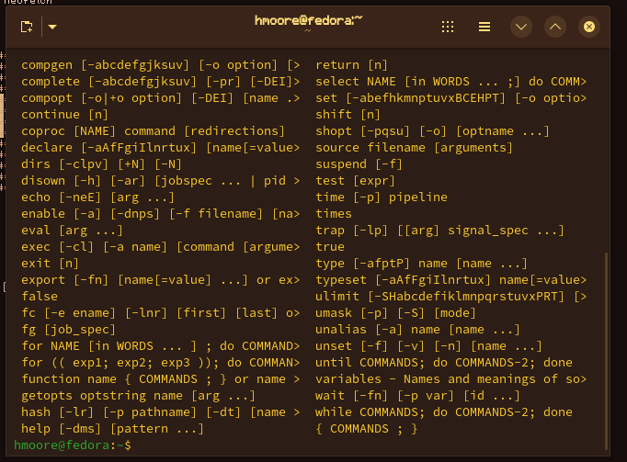This screenshot has width=627, height=462.
Task: Click the 'for (( exp1; exp2; exp3' line
Action: 160,363
